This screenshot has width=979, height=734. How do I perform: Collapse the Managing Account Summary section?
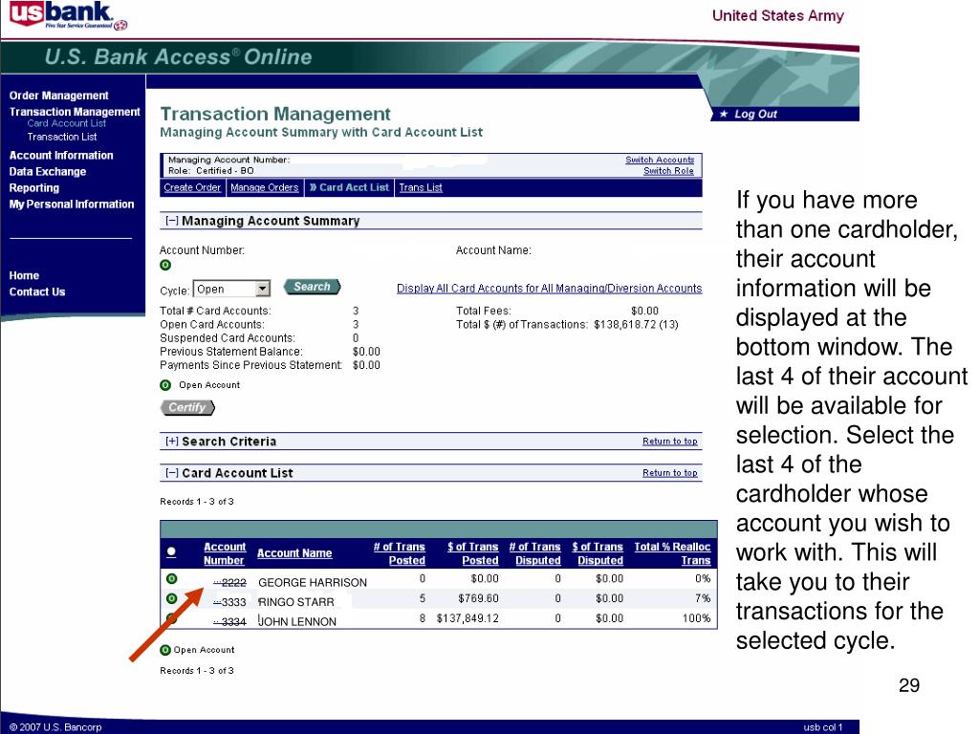pos(172,221)
